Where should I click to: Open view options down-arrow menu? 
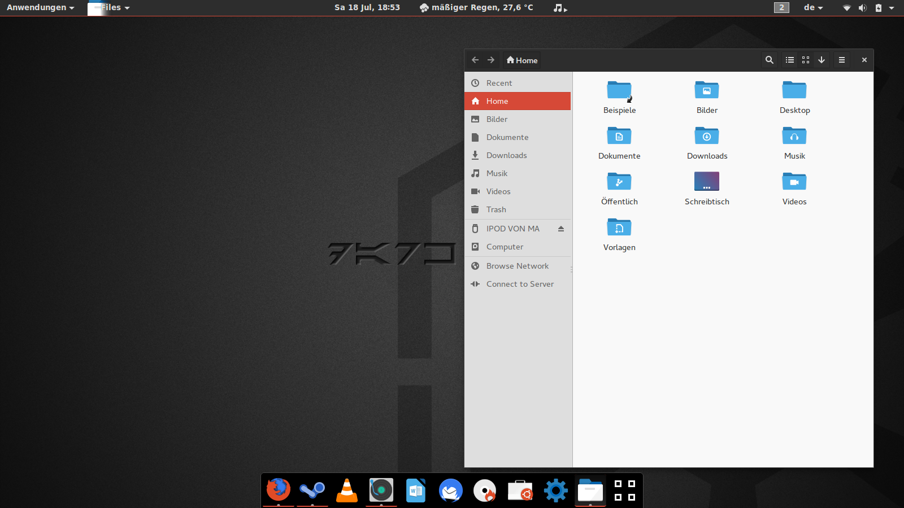(x=822, y=60)
